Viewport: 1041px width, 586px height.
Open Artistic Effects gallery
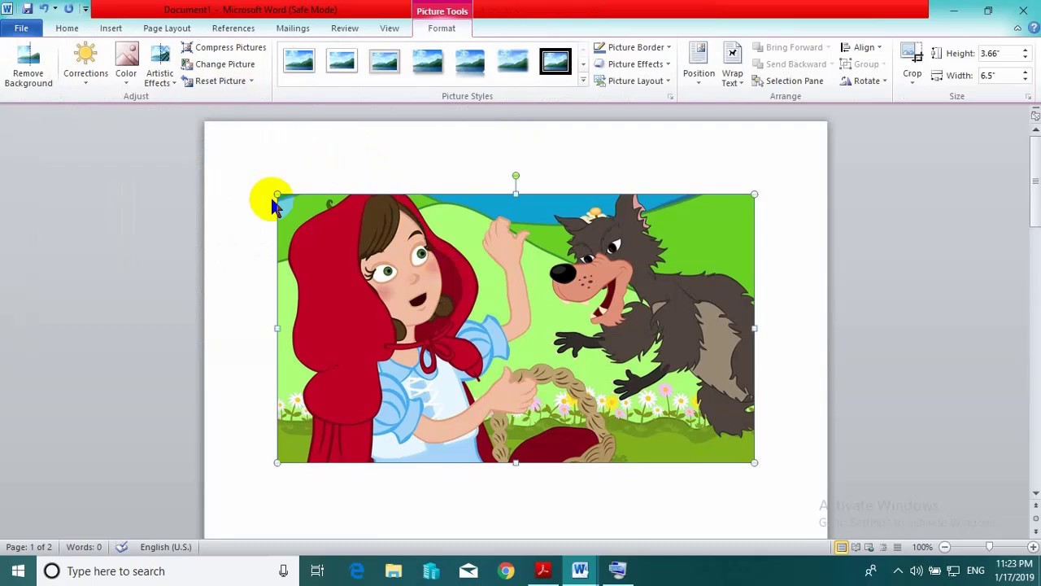160,65
